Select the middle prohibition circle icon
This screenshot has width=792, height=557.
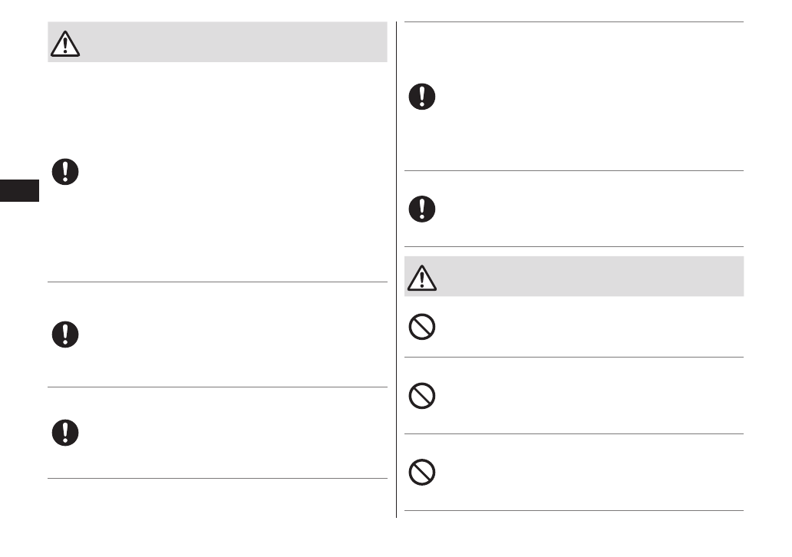pos(422,396)
